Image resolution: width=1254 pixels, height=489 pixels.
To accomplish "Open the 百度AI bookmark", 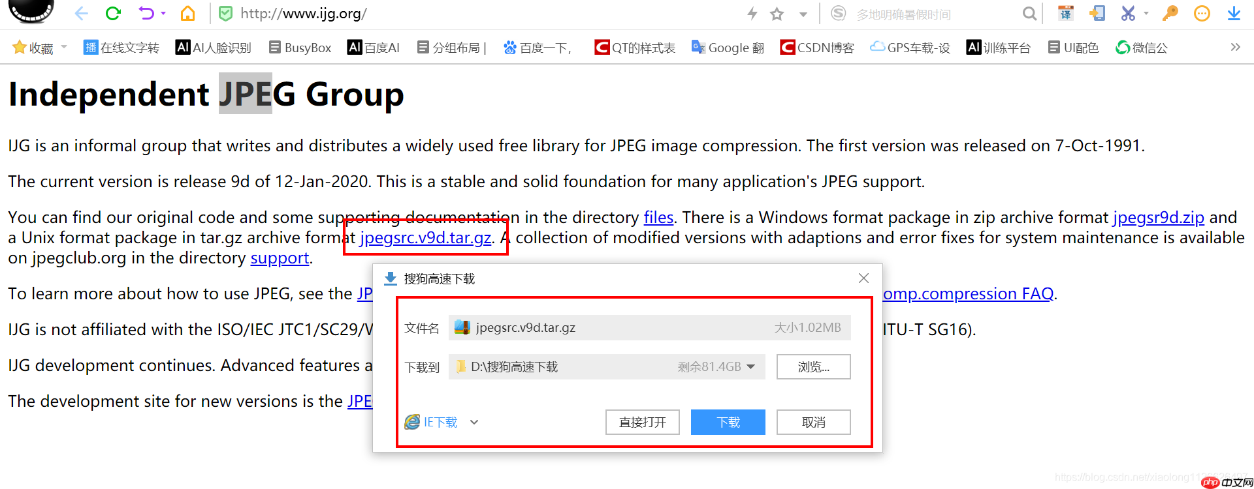I will tap(374, 48).
